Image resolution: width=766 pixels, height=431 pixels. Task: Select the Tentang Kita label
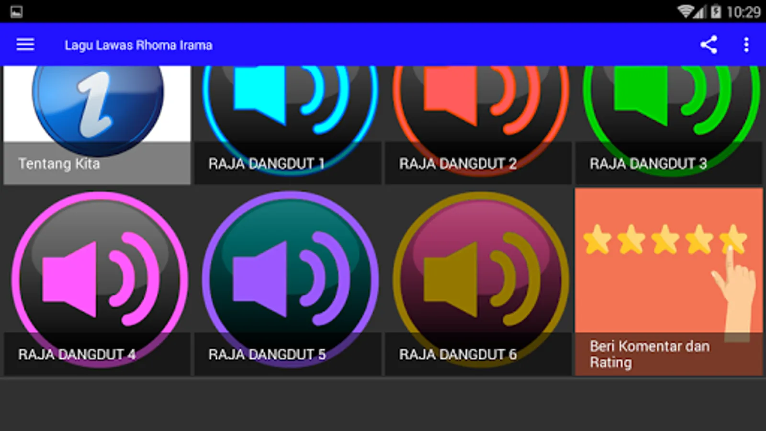click(x=59, y=164)
